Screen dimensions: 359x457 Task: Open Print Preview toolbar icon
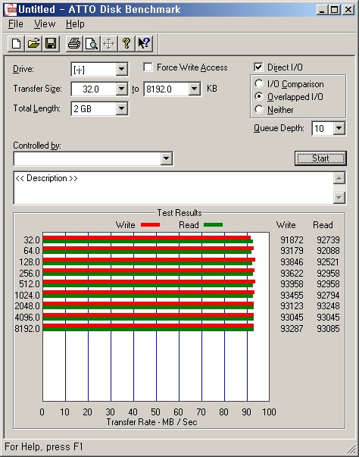tap(92, 44)
